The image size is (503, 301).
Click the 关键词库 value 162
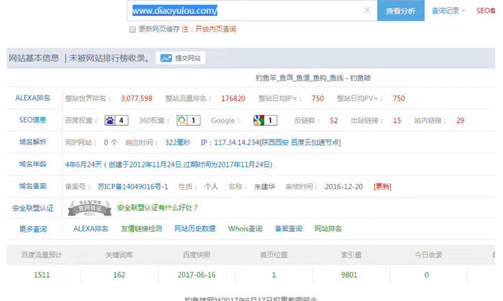(119, 275)
